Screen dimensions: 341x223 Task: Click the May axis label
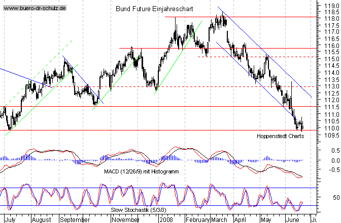click(266, 220)
